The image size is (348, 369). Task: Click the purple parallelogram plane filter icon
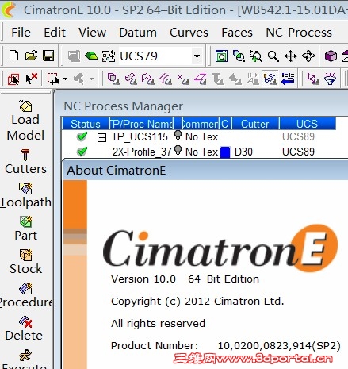[201, 79]
